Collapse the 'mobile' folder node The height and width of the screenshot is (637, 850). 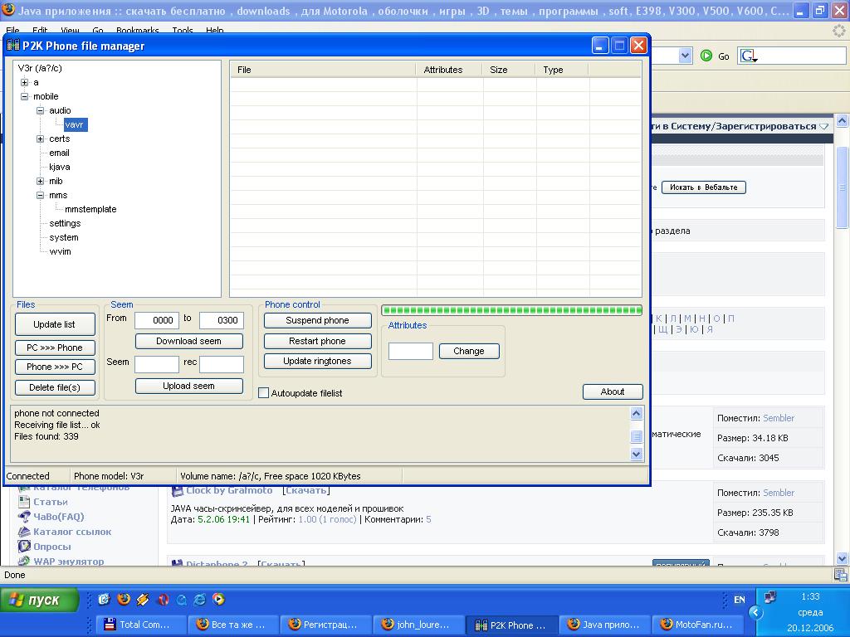[24, 96]
